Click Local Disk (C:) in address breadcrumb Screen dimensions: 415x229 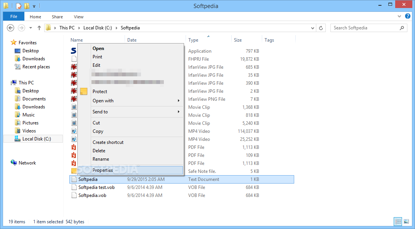[x=98, y=28]
